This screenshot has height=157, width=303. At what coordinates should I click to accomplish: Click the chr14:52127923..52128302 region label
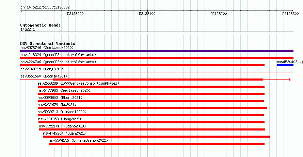pos(45,7)
